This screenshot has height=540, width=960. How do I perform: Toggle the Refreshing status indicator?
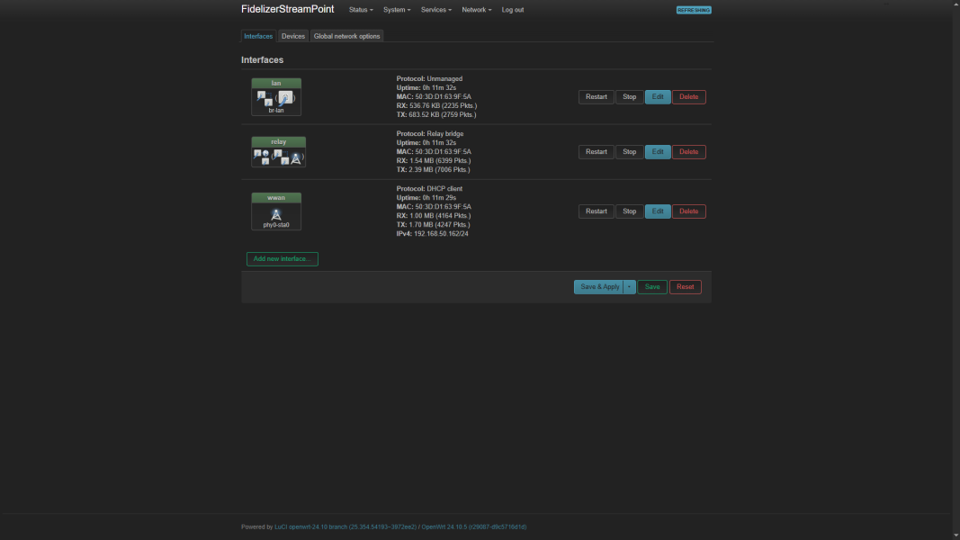coord(694,10)
